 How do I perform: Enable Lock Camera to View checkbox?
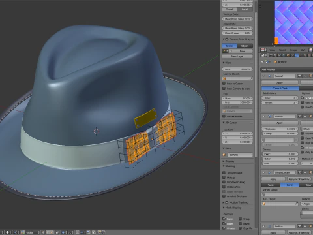coord(224,89)
